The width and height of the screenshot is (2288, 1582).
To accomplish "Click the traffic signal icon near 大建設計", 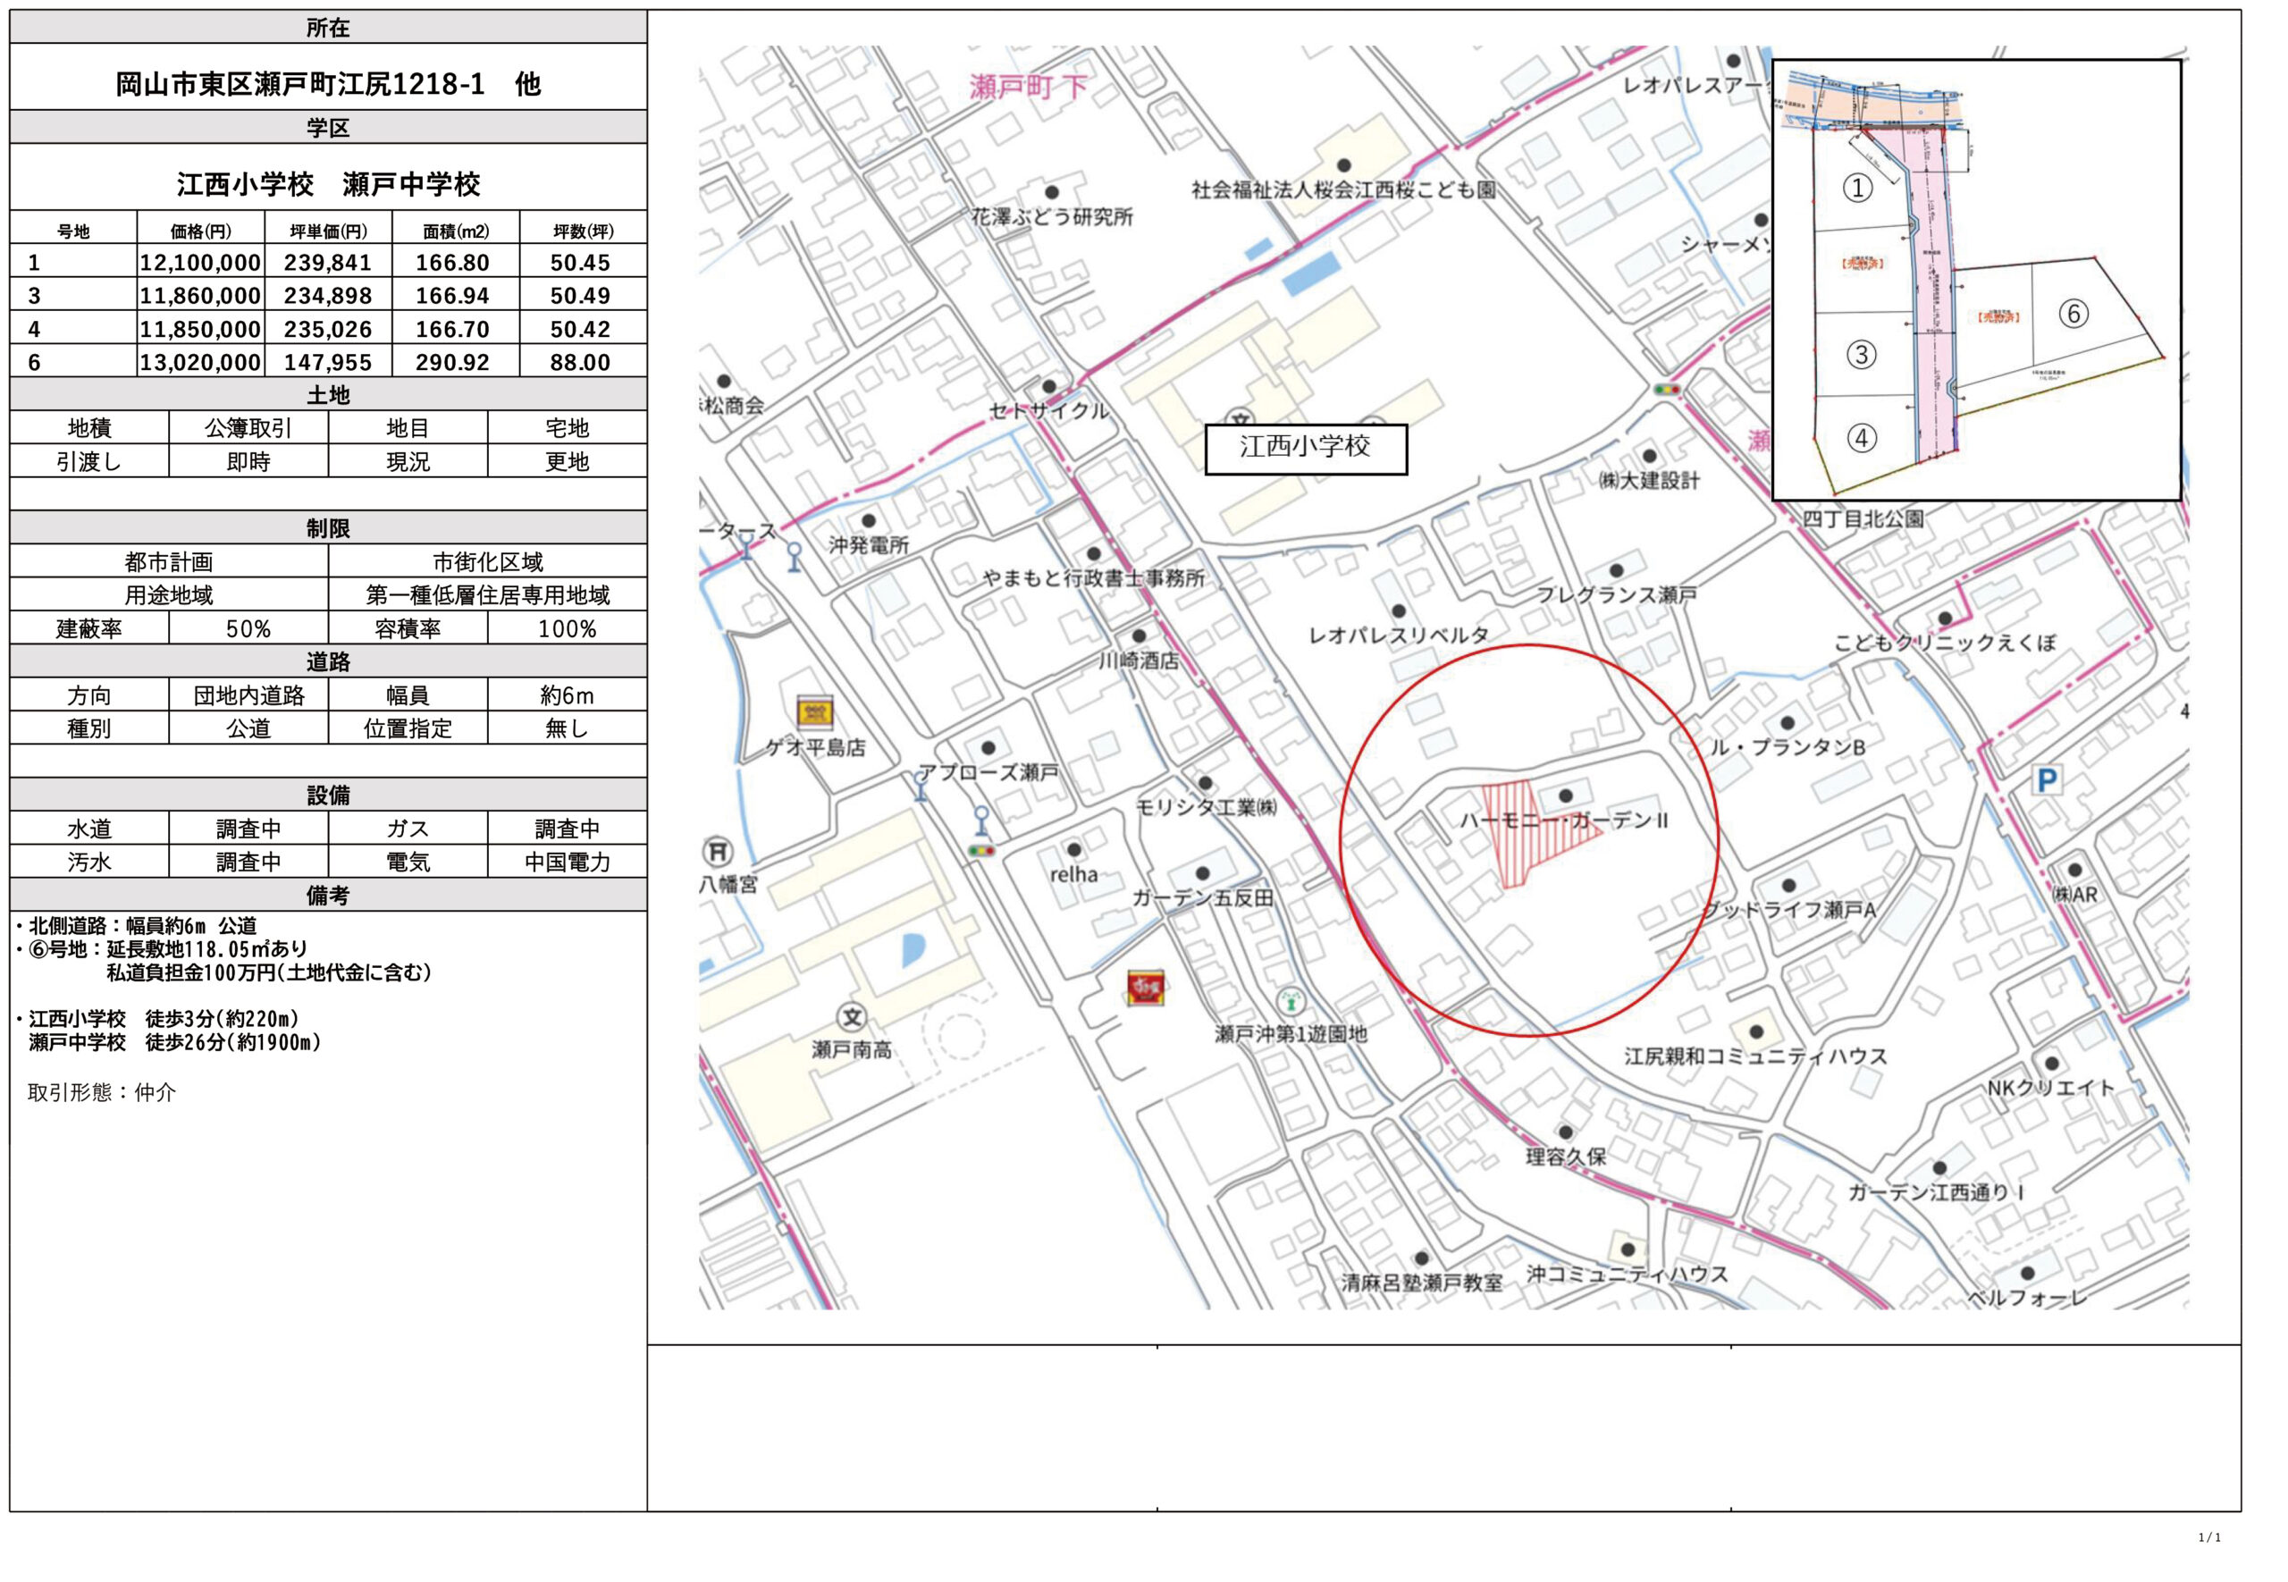I will [x=1667, y=390].
